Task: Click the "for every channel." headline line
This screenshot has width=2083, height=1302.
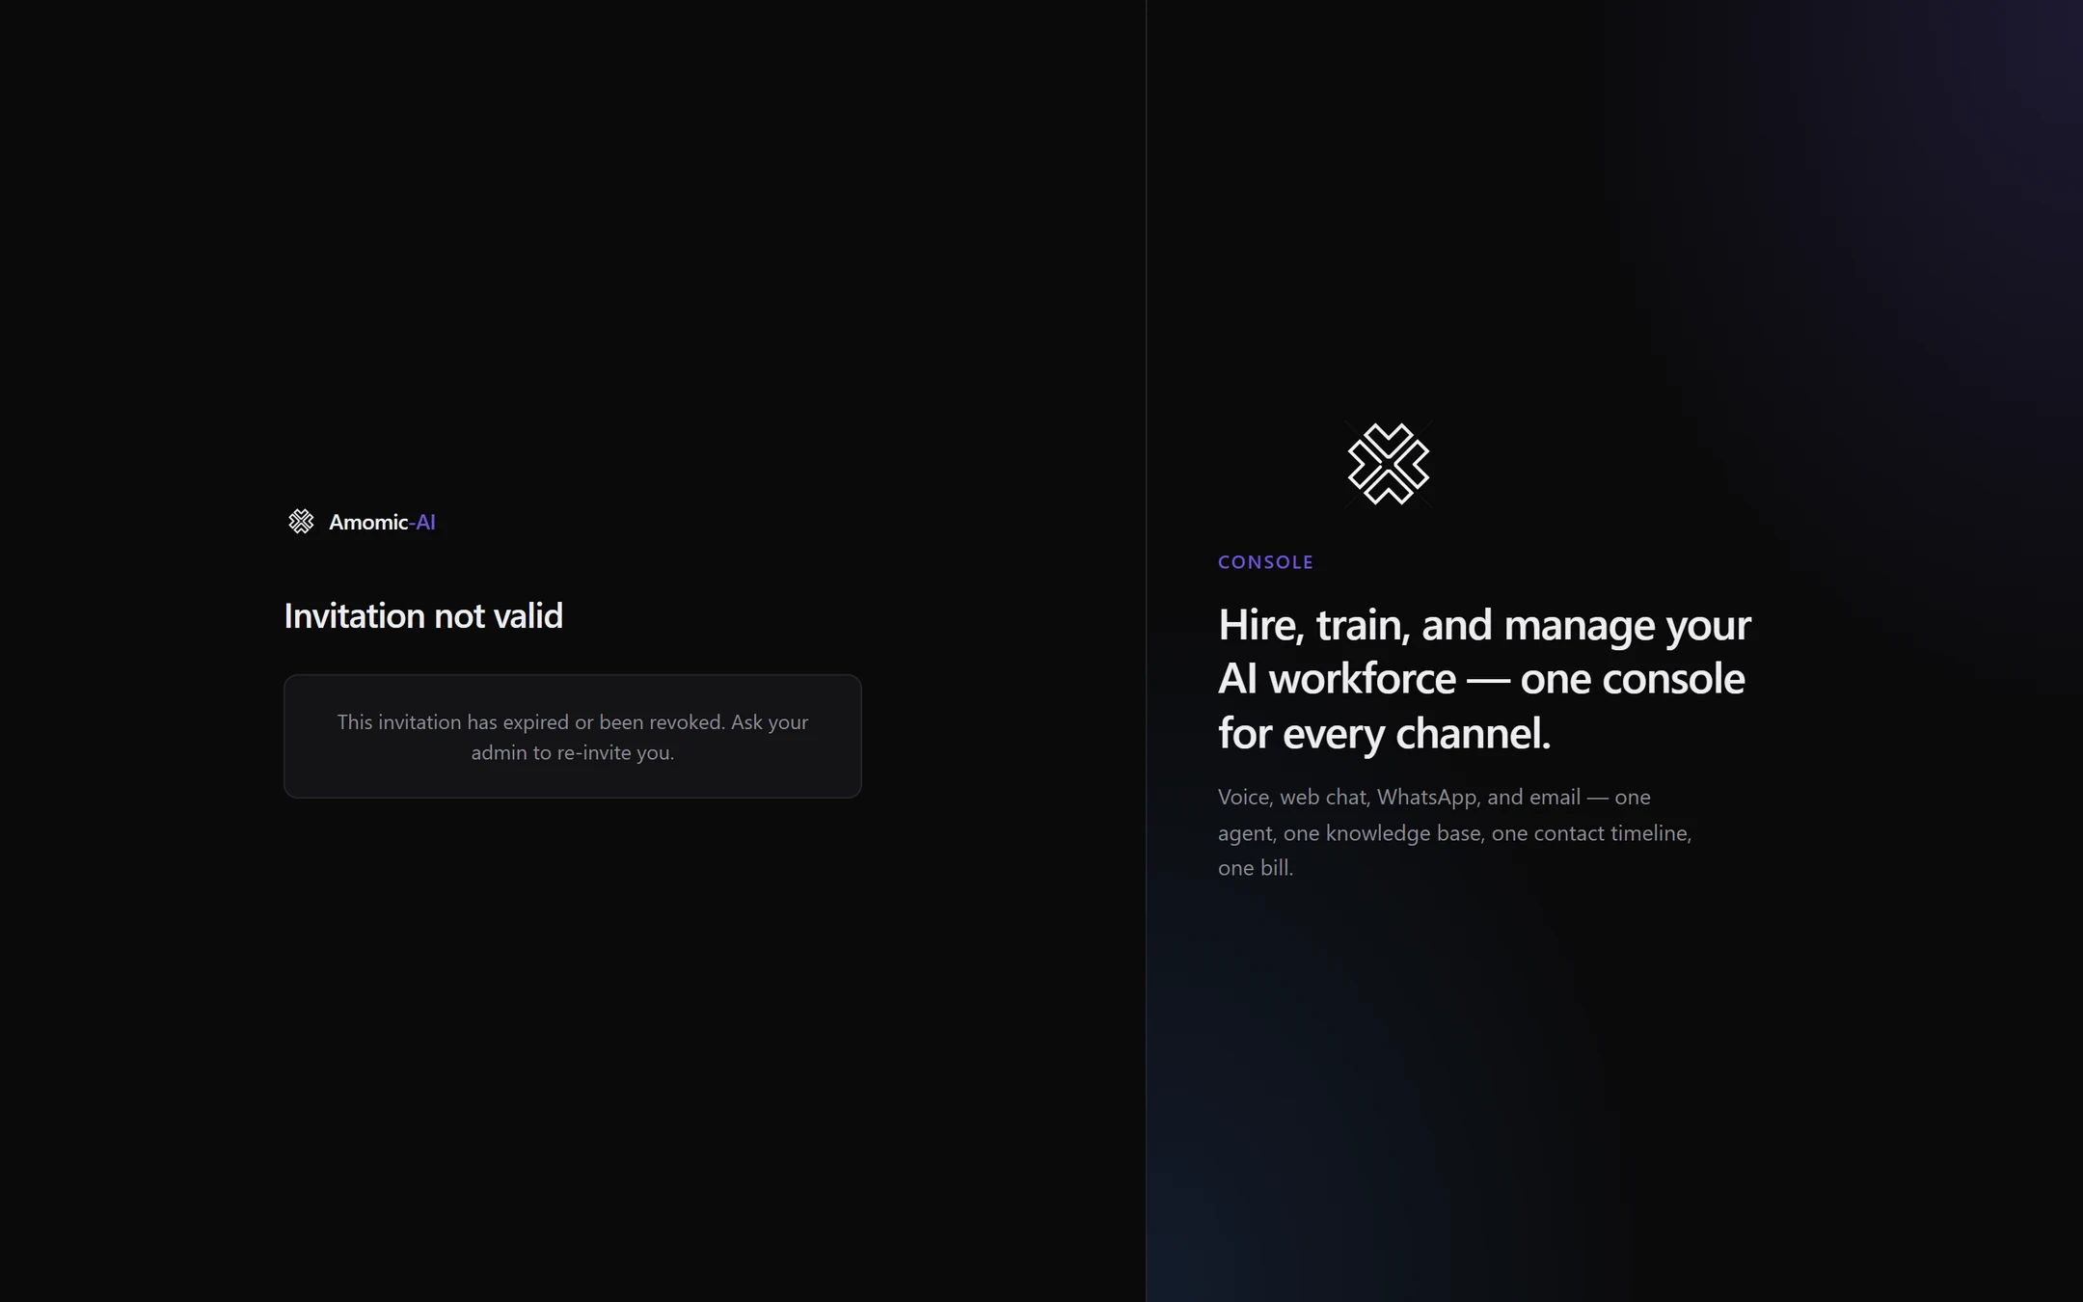Action: tap(1384, 733)
